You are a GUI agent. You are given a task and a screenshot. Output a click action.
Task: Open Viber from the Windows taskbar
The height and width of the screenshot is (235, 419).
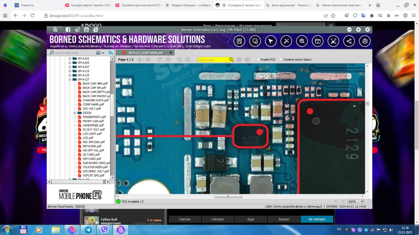(104, 230)
